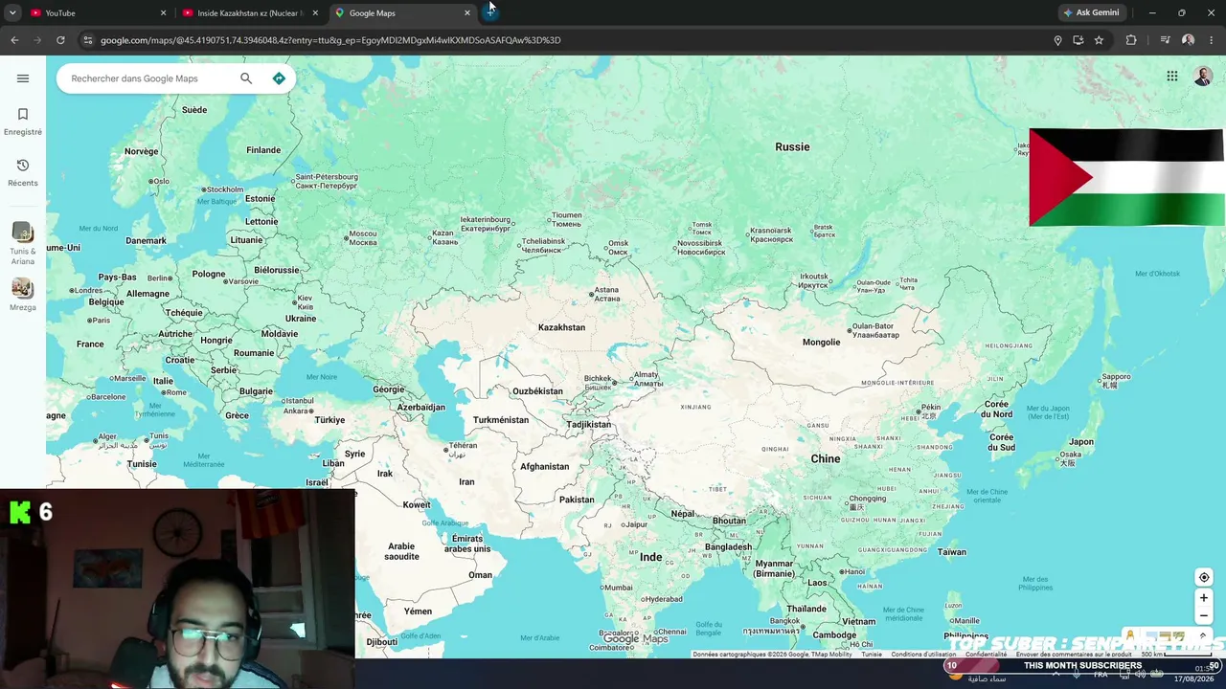This screenshot has height=689, width=1226.
Task: Open the Enregistré saved places panel
Action: (x=23, y=122)
